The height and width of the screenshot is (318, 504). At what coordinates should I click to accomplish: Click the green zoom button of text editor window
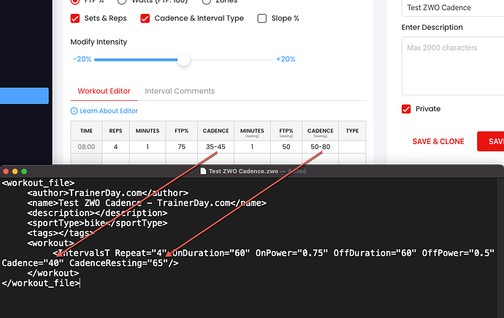pos(24,171)
